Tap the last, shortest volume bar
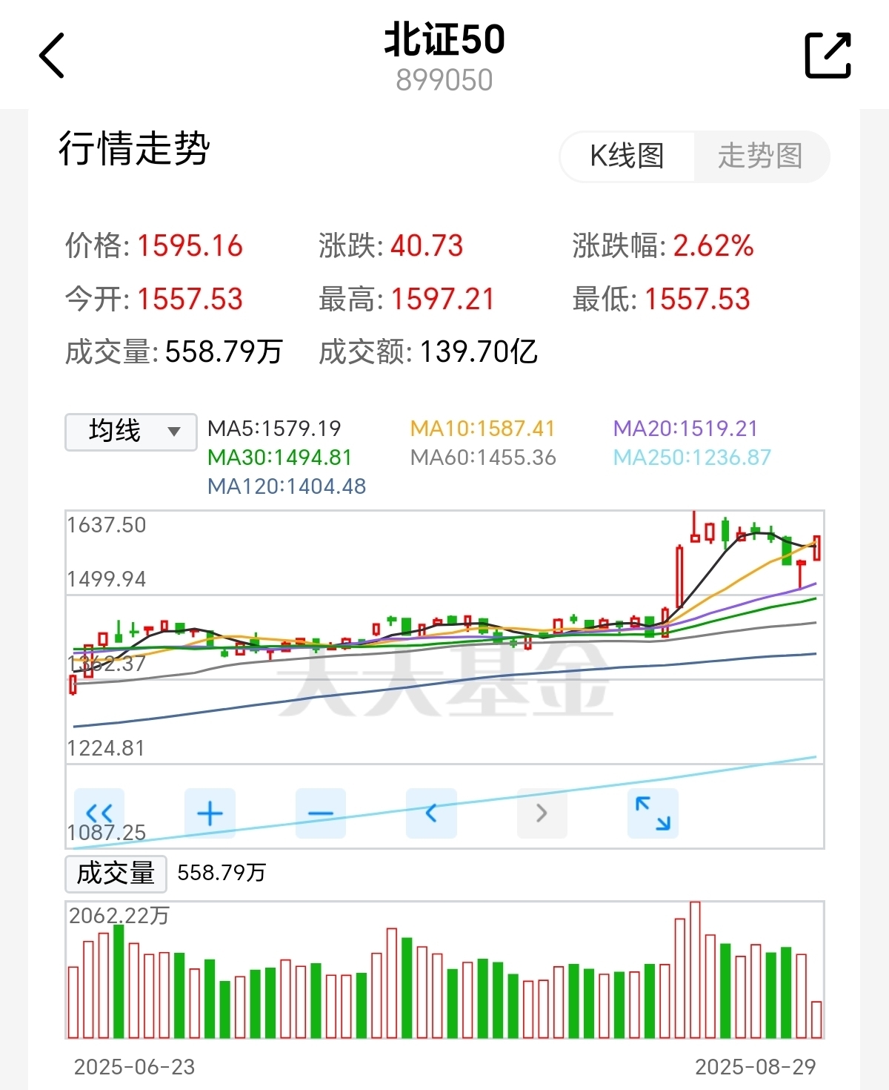This screenshot has height=1090, width=889. [816, 1020]
